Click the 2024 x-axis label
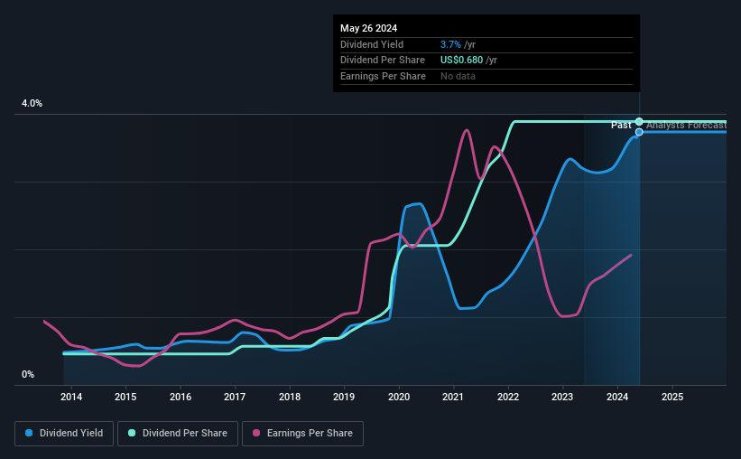The image size is (741, 459). point(617,397)
